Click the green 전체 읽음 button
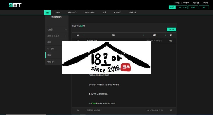 (171, 29)
